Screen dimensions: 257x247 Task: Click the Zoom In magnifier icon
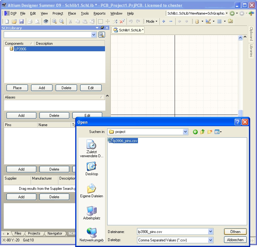coord(54,21)
